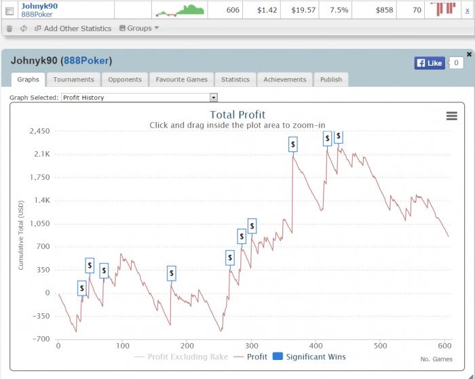Click the $ marker near game 175
Image resolution: width=475 pixels, height=379 pixels.
click(172, 273)
